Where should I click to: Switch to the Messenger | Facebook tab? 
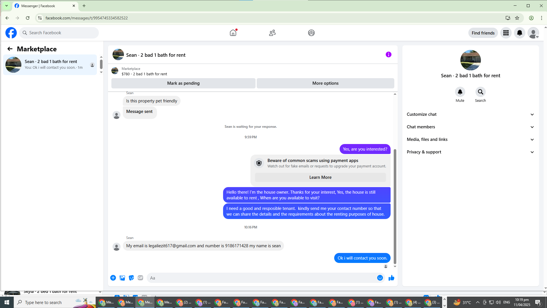46,6
